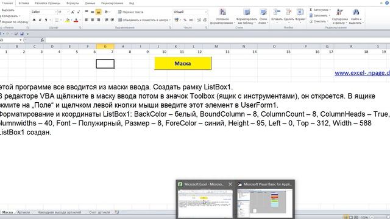The image size is (390, 219).
Task: Open the Calibri font name dropdown
Action: point(55,12)
